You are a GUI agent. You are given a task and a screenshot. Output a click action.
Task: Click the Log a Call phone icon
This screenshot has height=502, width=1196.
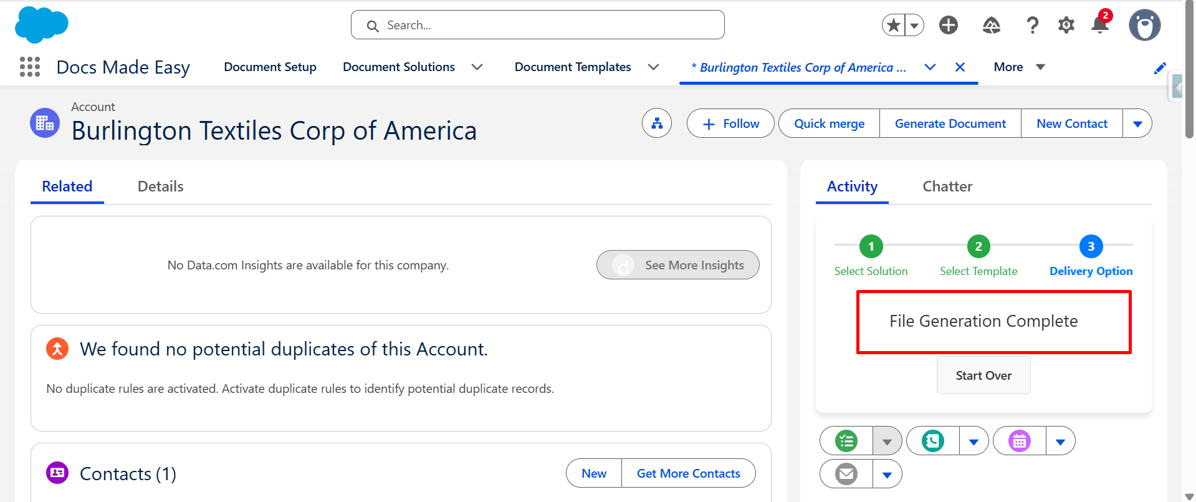pos(933,441)
